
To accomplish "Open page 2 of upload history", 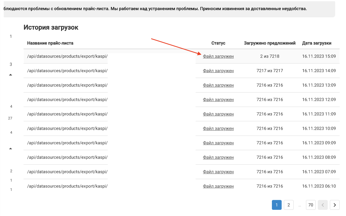I will tap(288, 205).
